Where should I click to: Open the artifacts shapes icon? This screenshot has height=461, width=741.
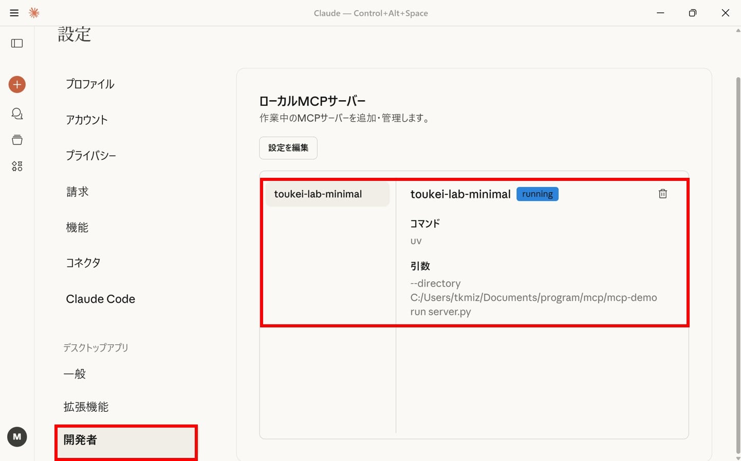point(17,166)
